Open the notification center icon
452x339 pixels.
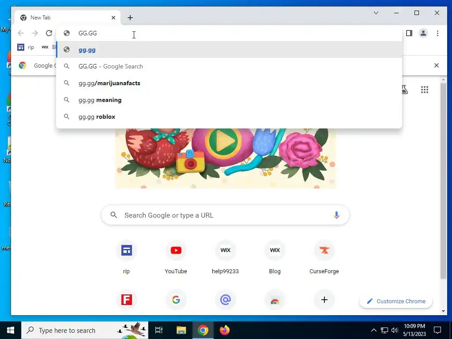pyautogui.click(x=437, y=330)
